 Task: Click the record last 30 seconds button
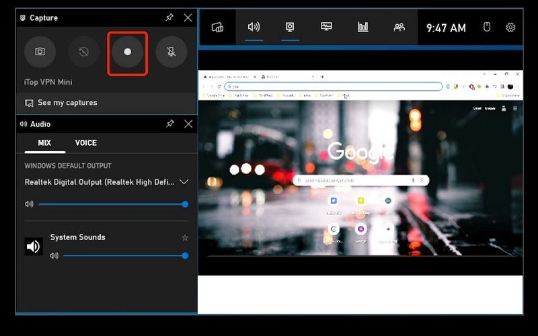click(x=83, y=52)
